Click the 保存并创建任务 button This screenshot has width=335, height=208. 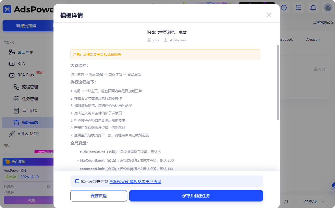point(196,196)
